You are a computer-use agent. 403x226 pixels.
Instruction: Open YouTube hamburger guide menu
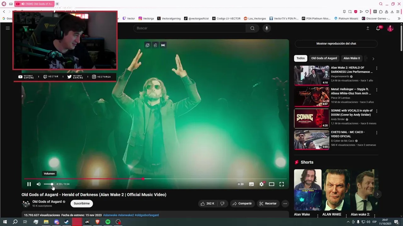[8, 28]
